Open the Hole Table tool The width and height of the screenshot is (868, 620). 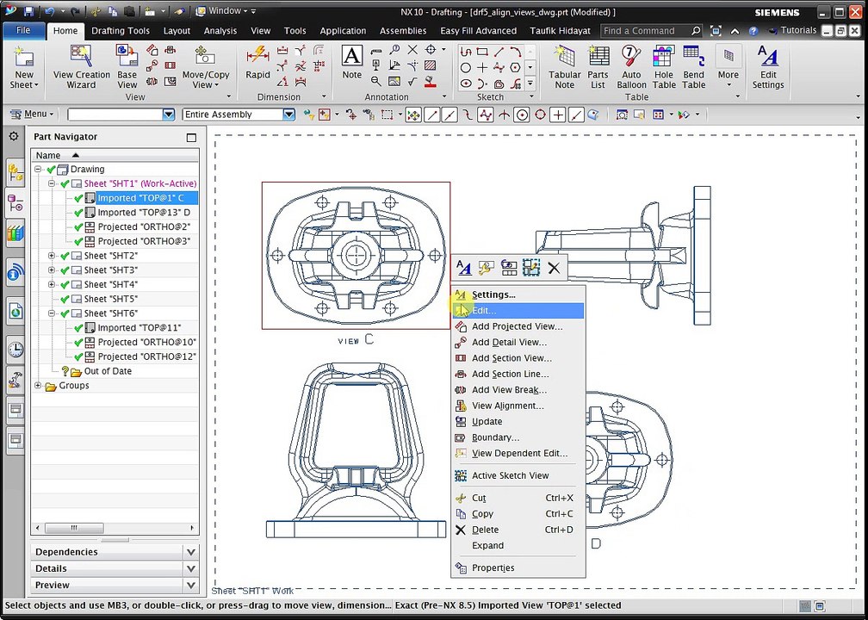[x=664, y=69]
